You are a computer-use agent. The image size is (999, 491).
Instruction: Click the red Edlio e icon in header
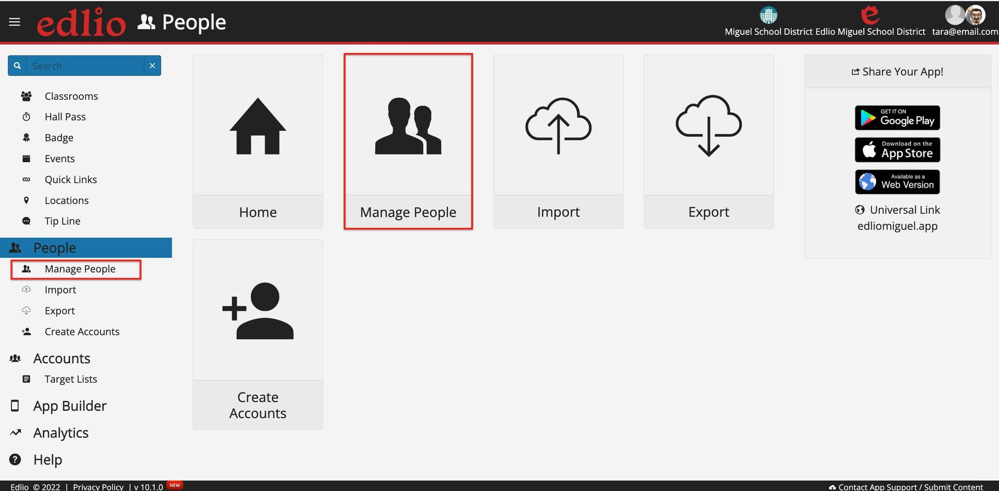click(x=870, y=15)
